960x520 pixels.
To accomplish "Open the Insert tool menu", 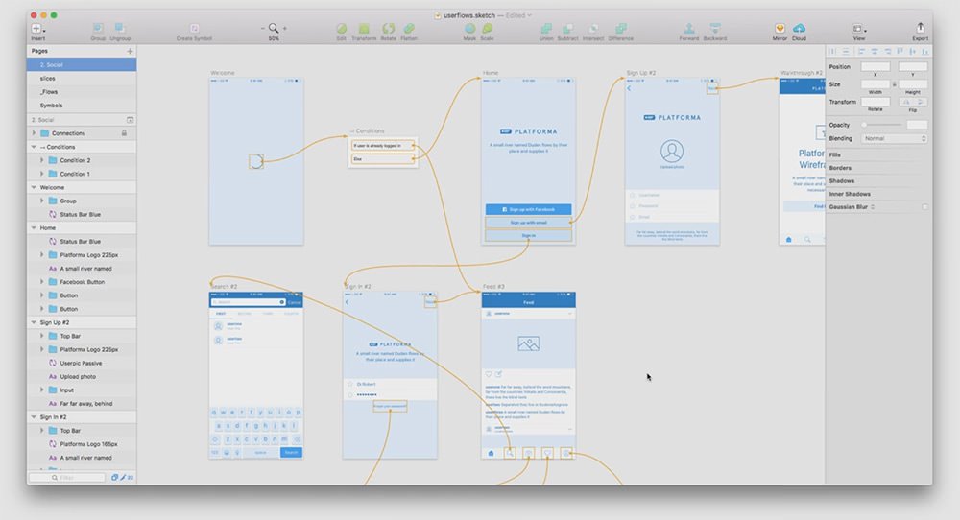I will pyautogui.click(x=36, y=29).
